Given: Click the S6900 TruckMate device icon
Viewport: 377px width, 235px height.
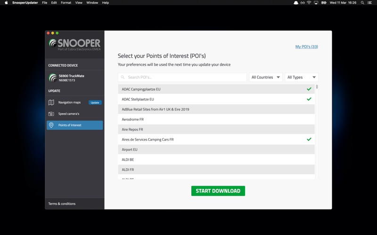Looking at the screenshot, I should tap(53, 78).
